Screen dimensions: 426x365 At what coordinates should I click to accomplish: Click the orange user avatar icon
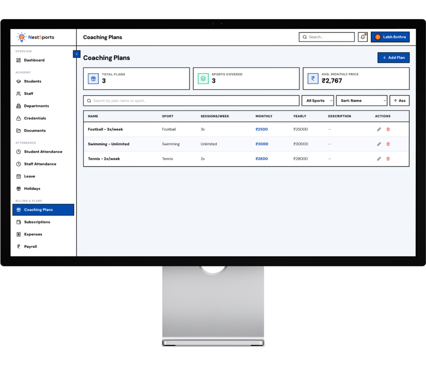click(x=378, y=37)
